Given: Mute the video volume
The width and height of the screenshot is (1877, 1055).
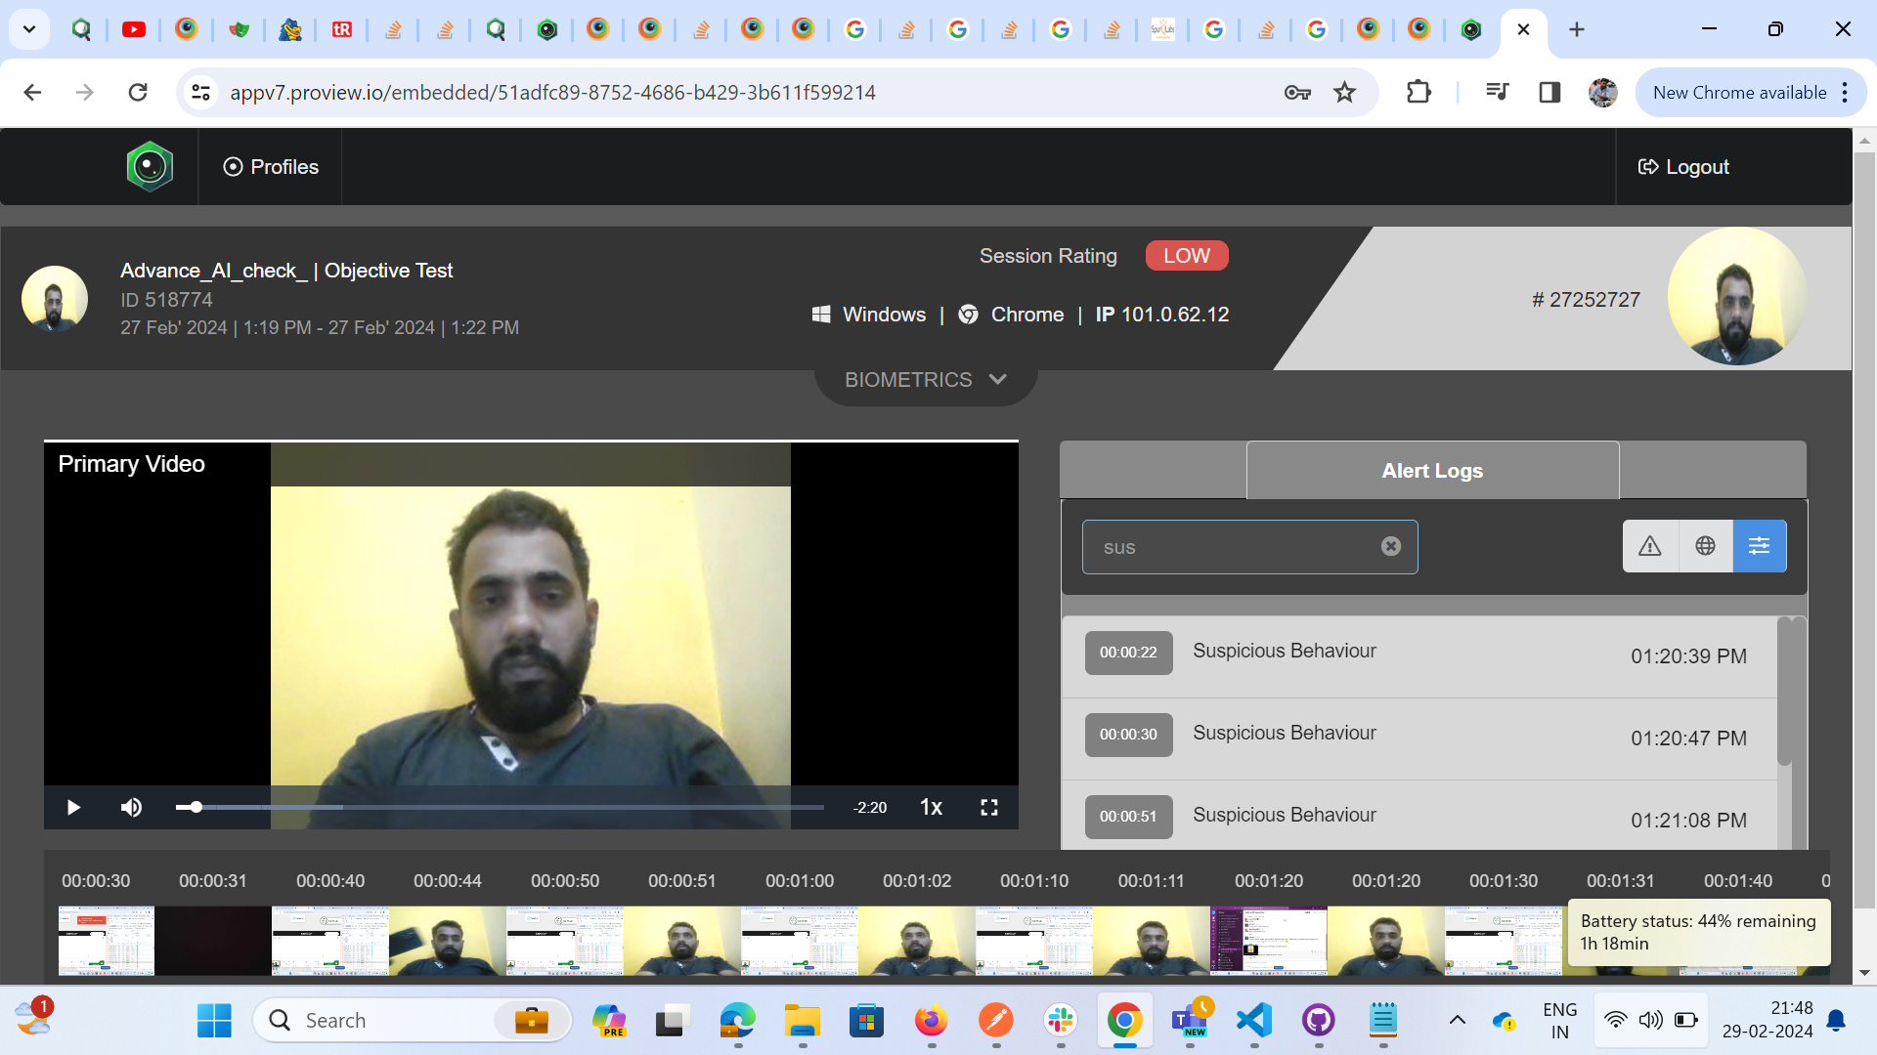Looking at the screenshot, I should coord(131,808).
